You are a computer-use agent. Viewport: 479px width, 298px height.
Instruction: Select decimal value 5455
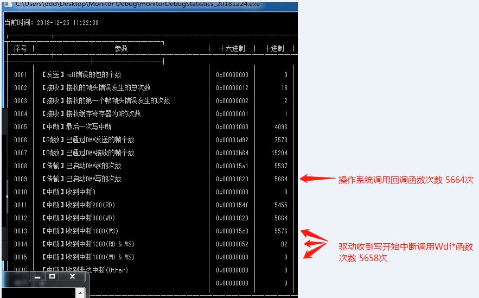click(x=281, y=205)
